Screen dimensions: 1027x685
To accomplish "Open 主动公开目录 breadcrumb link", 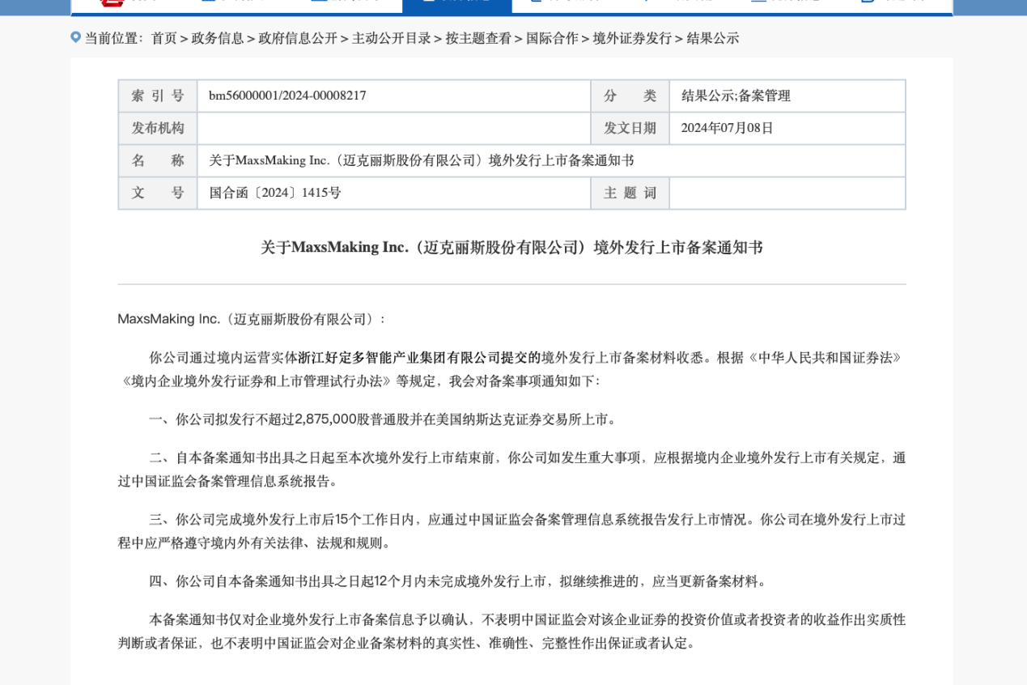I will click(x=391, y=38).
